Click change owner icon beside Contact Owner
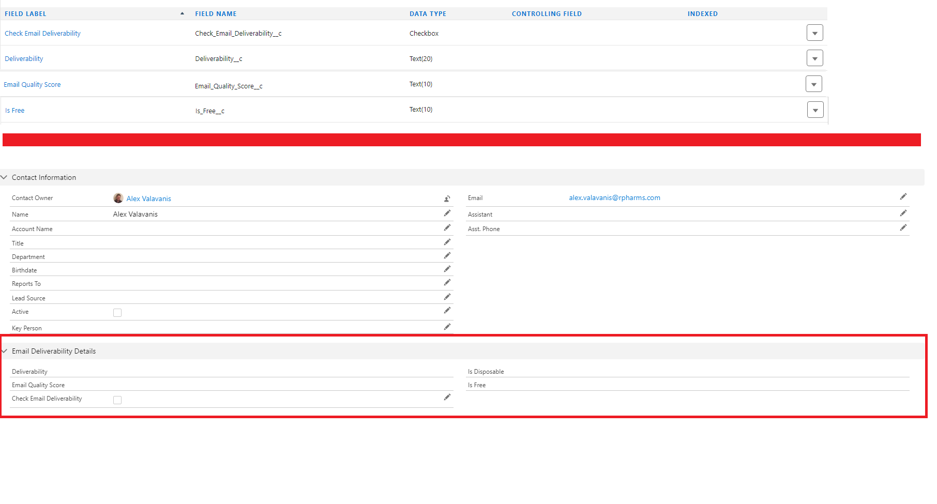The width and height of the screenshot is (937, 504). (447, 198)
